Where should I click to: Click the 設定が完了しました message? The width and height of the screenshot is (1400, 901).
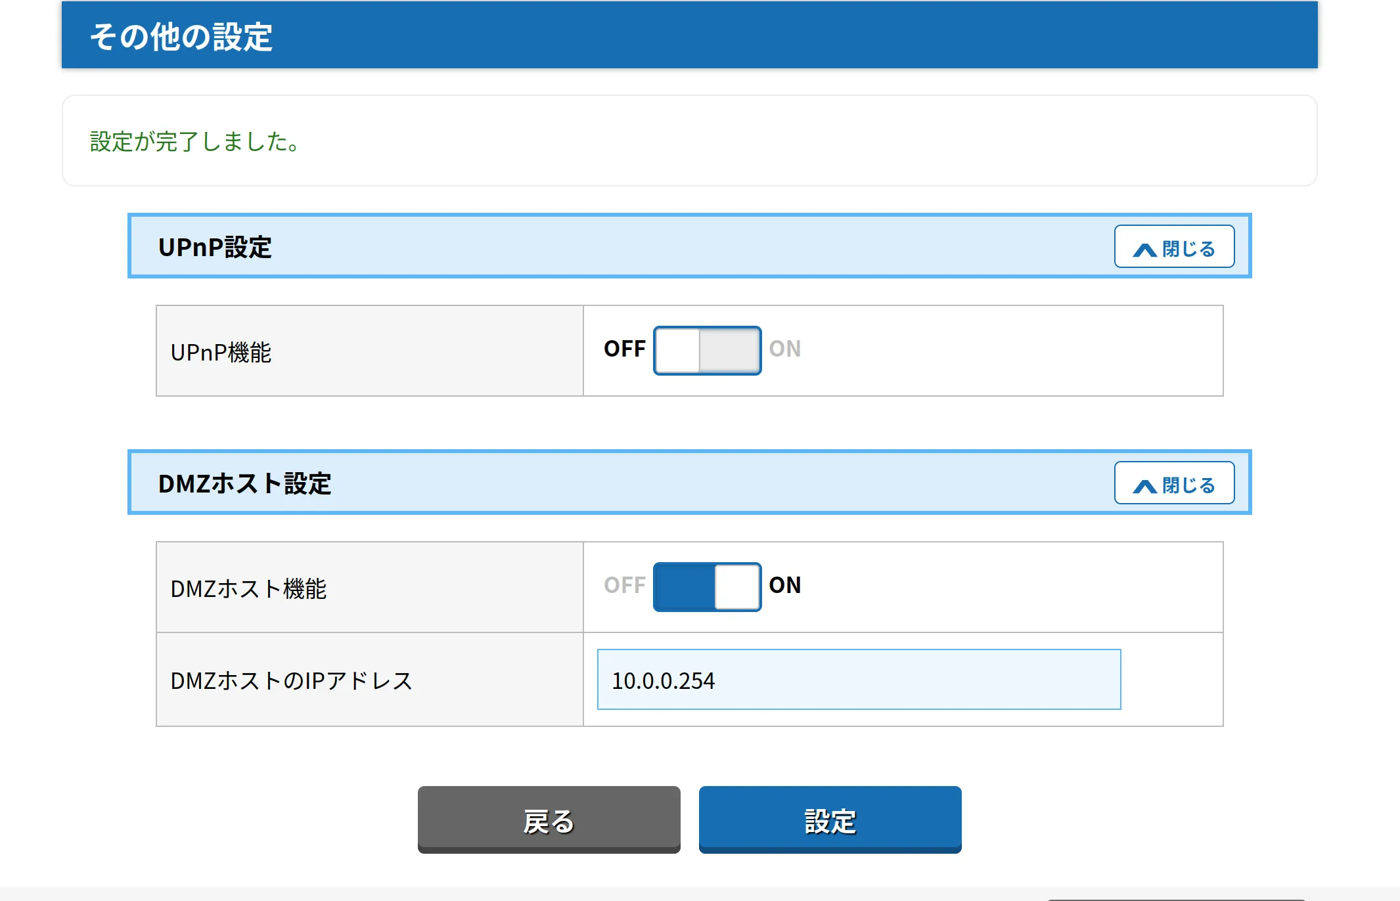194,142
